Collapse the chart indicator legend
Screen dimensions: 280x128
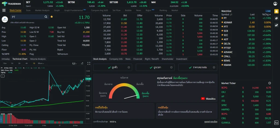[3, 76]
